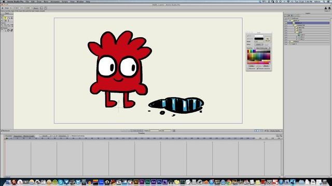The height and width of the screenshot is (186, 332).
Task: Click the Frame number input field
Action: pos(154,131)
